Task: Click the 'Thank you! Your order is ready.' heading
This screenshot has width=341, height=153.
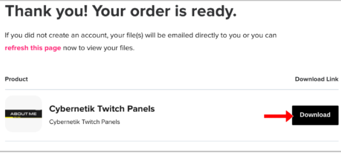Action: pyautogui.click(x=121, y=11)
